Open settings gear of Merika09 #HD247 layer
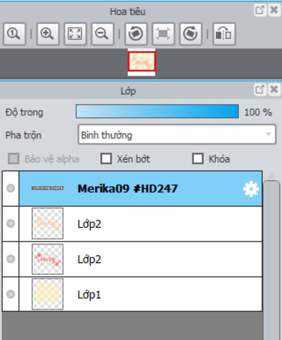The height and width of the screenshot is (340, 282). tap(251, 189)
